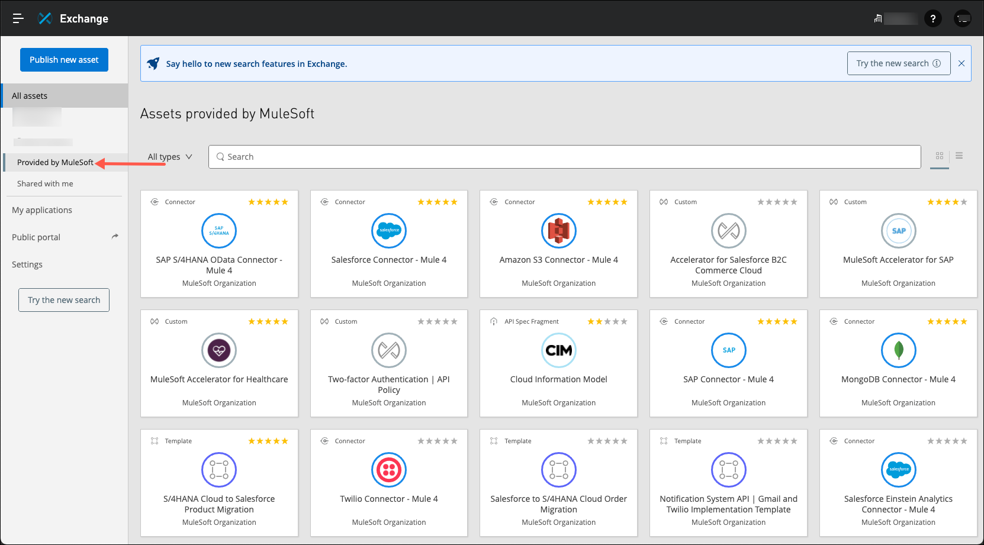Click MuleSoft Accelerator for Healthcare title

(219, 379)
